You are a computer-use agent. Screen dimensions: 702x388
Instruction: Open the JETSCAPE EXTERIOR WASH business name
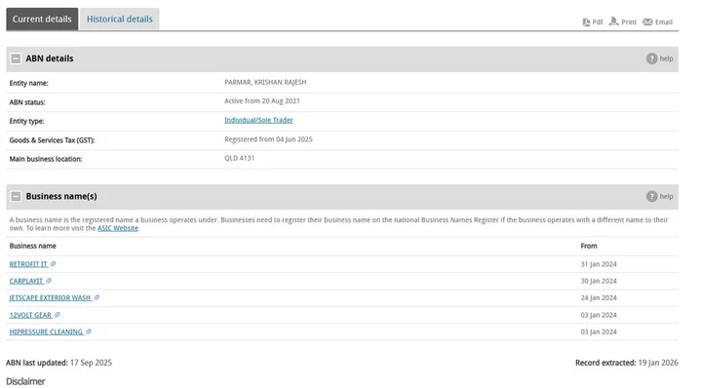click(50, 297)
